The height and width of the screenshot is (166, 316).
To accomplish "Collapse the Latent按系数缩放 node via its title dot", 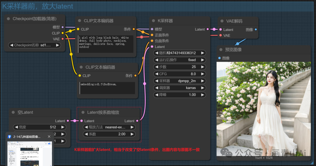I will click(83, 112).
